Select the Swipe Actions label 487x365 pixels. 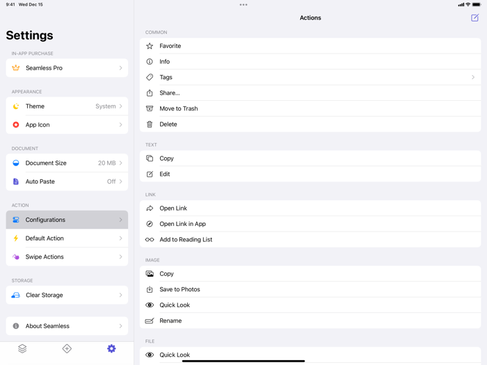tap(45, 257)
